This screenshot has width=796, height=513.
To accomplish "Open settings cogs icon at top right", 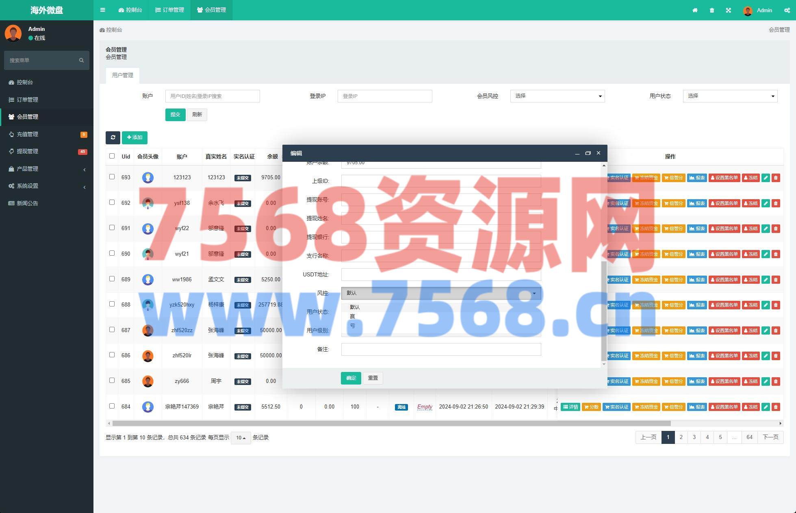I will point(787,10).
